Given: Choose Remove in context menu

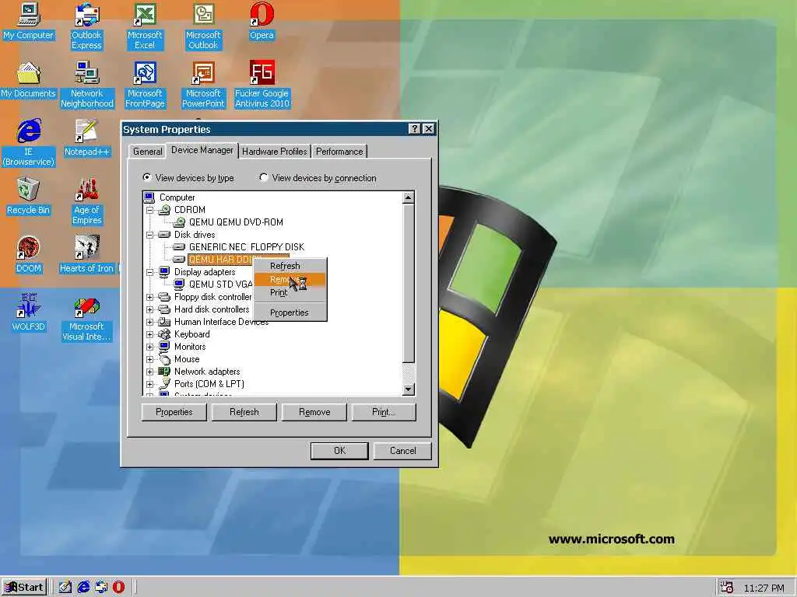Looking at the screenshot, I should coord(290,280).
